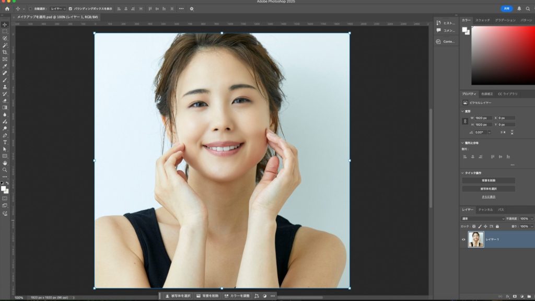The image size is (535, 301).
Task: Select the Type tool
Action: [x=5, y=142]
